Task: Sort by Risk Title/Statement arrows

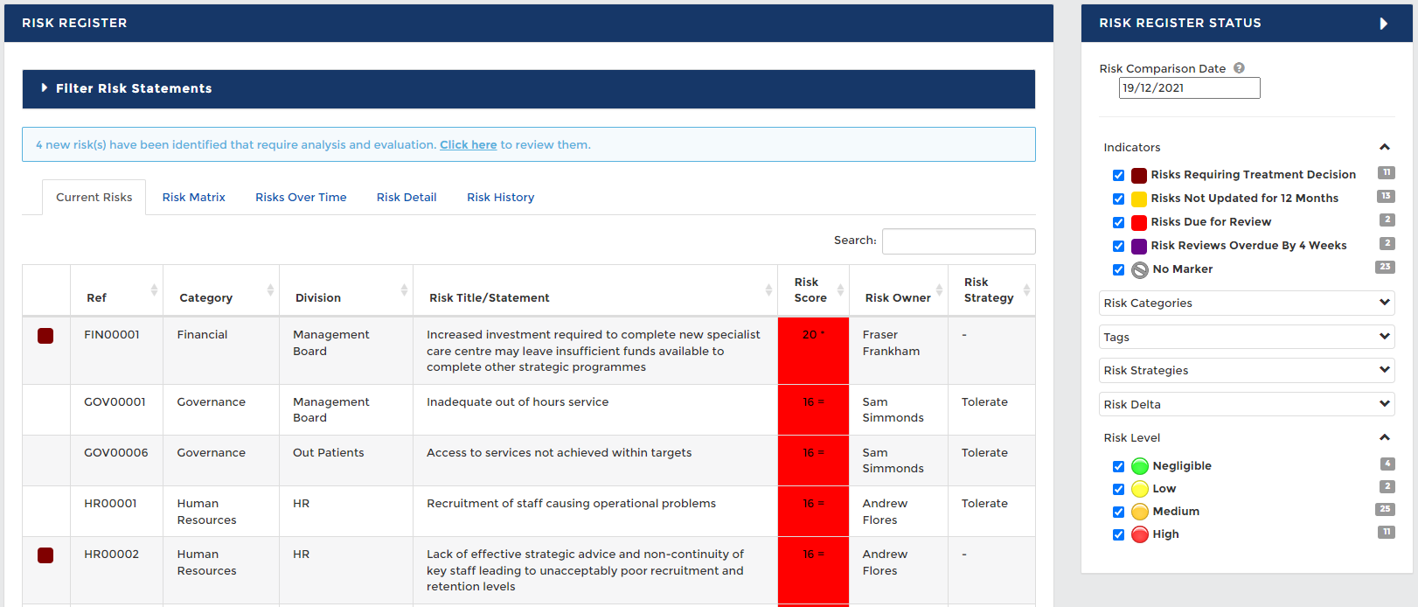Action: [768, 290]
